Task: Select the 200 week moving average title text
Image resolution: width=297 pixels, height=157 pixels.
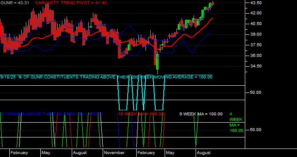Action: 106,77
